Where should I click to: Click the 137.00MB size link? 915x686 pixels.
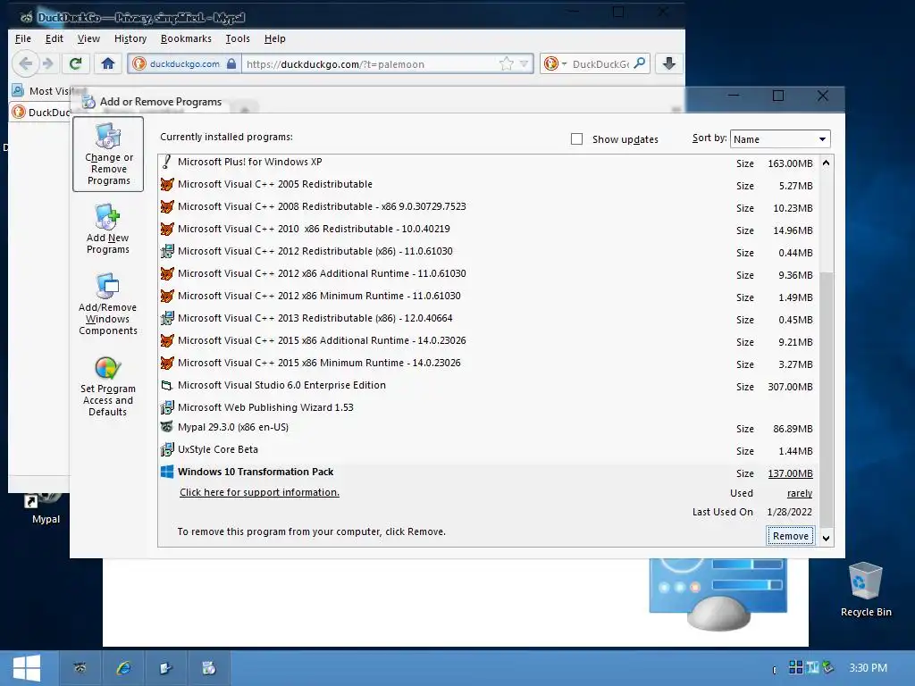tap(790, 473)
